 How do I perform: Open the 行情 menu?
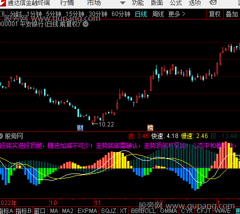coord(67,3)
